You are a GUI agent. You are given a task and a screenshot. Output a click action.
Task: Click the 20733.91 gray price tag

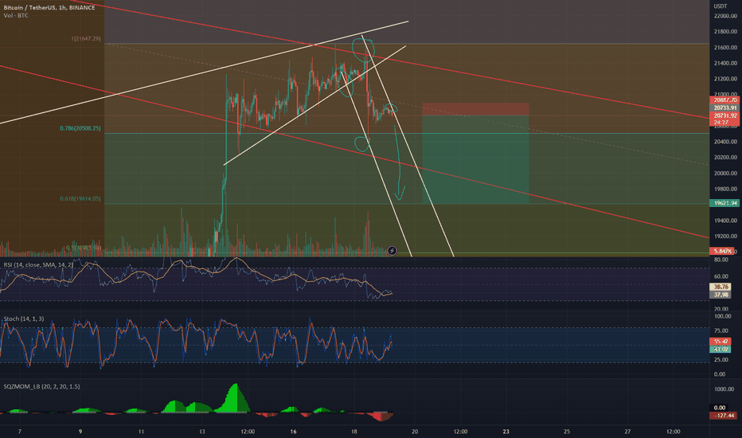[x=725, y=108]
